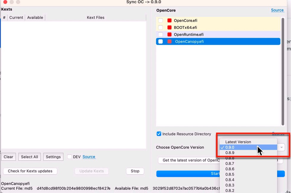Click the red close window button
The image size is (291, 193).
point(5,2)
